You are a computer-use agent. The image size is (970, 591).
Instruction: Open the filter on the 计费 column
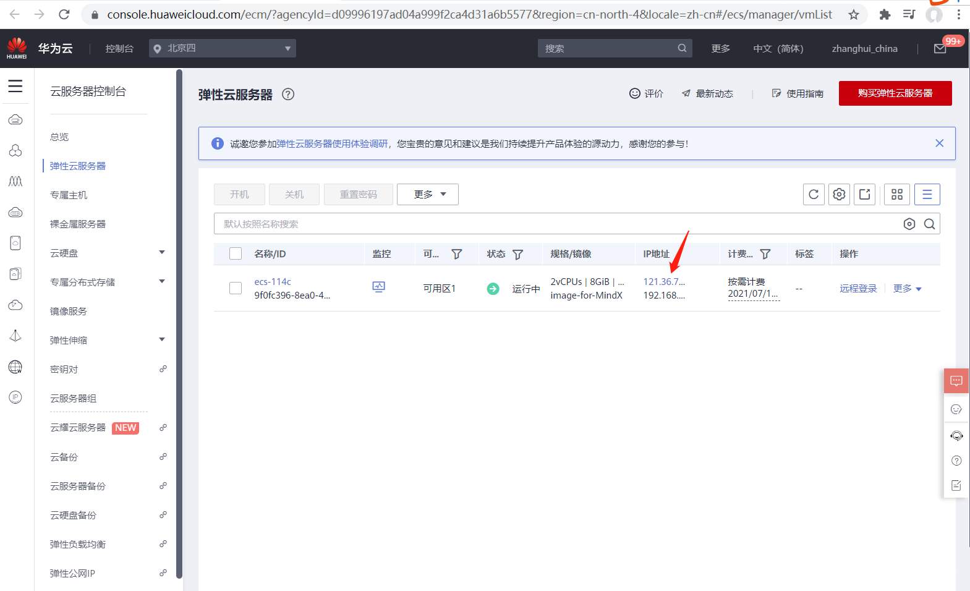tap(765, 254)
